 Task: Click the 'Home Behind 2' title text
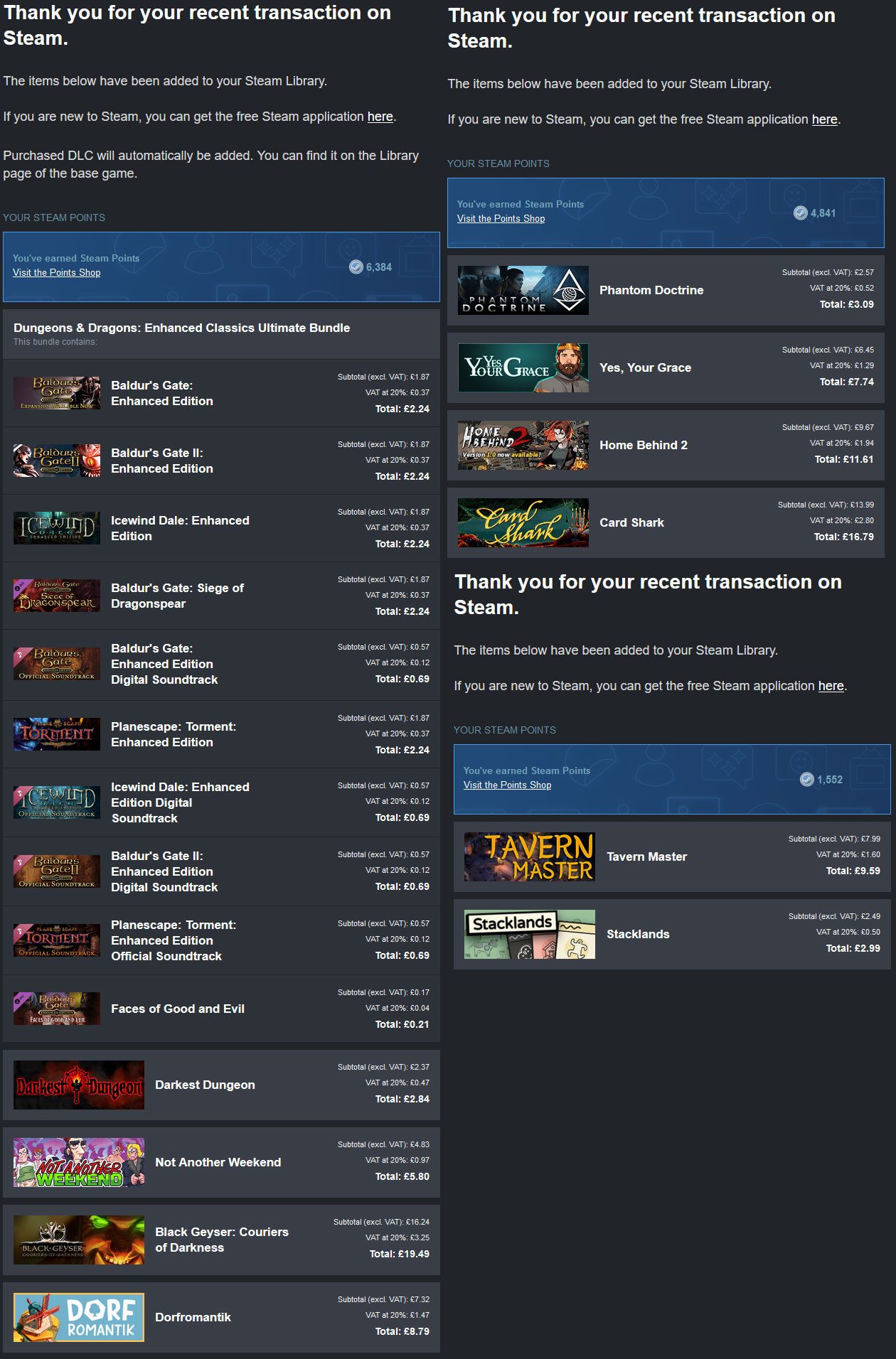644,445
